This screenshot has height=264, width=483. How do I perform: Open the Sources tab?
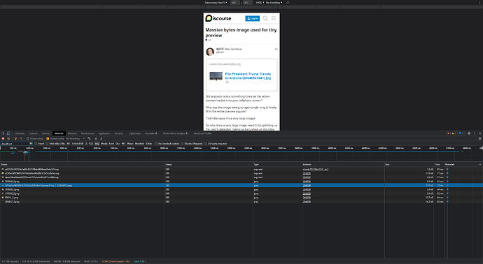46,133
